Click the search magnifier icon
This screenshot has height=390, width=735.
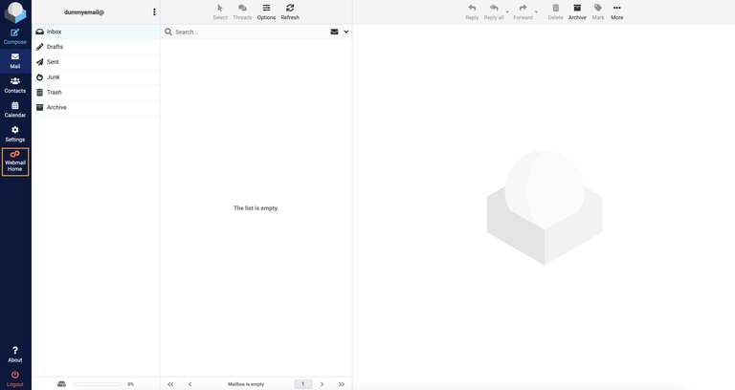pos(168,32)
